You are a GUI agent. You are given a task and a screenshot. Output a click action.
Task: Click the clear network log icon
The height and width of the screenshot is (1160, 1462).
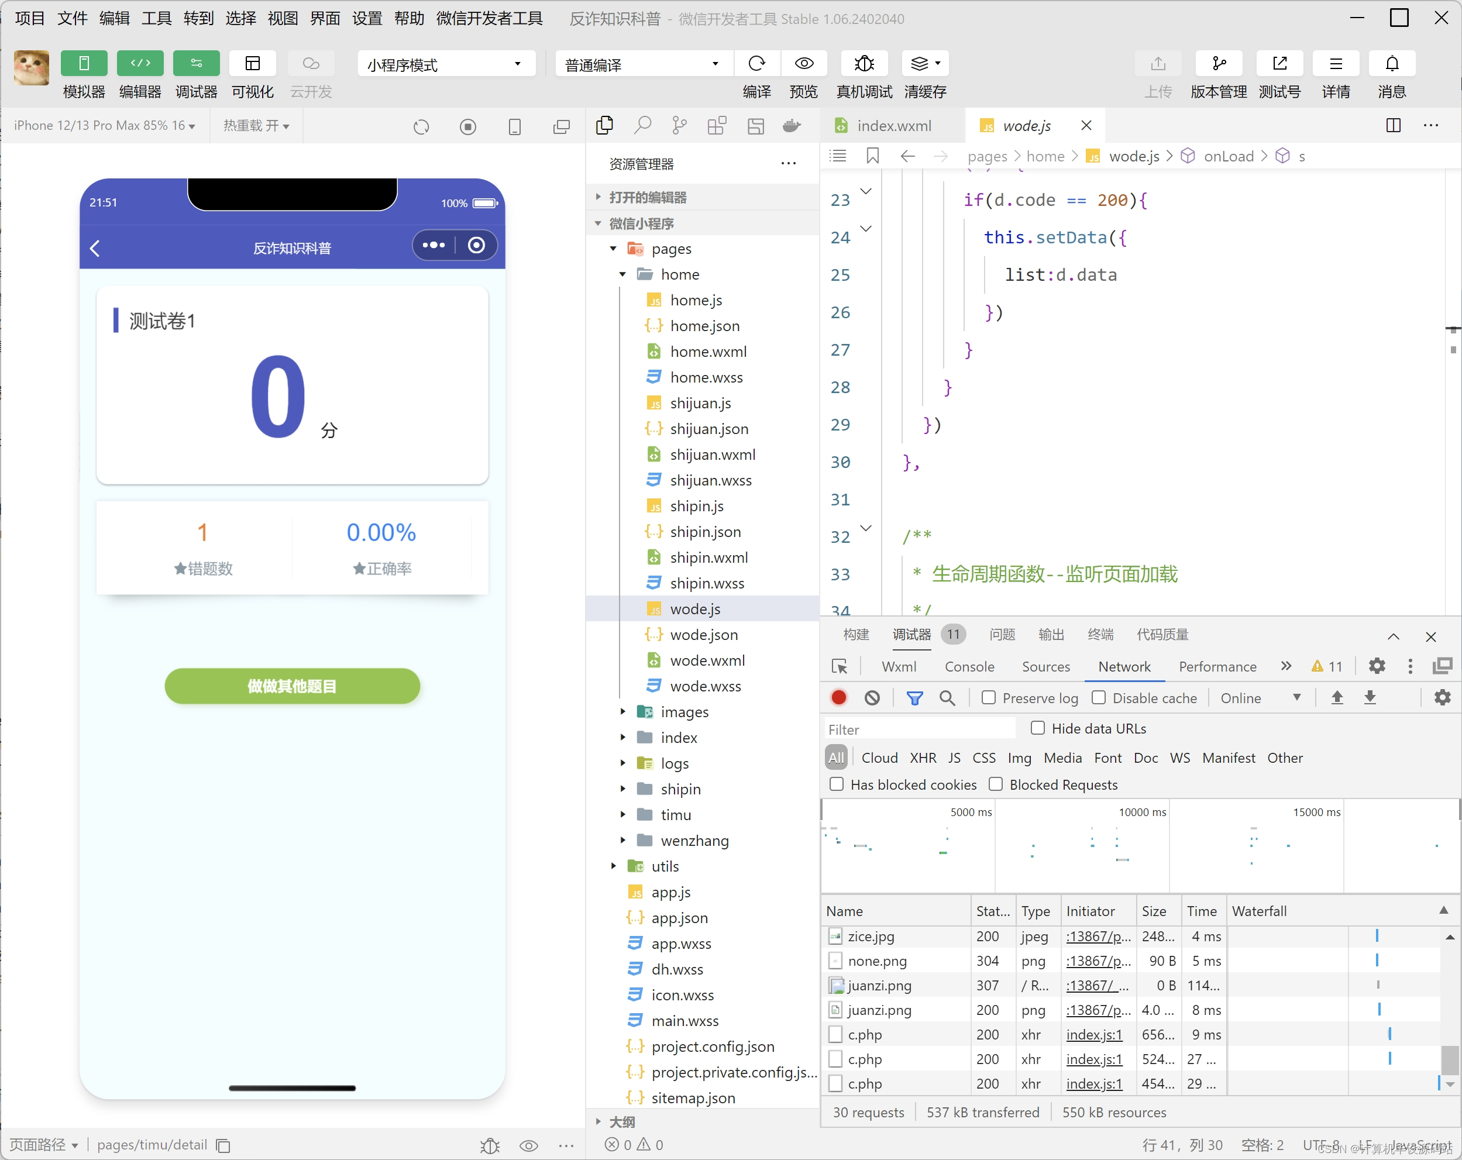[x=872, y=698]
